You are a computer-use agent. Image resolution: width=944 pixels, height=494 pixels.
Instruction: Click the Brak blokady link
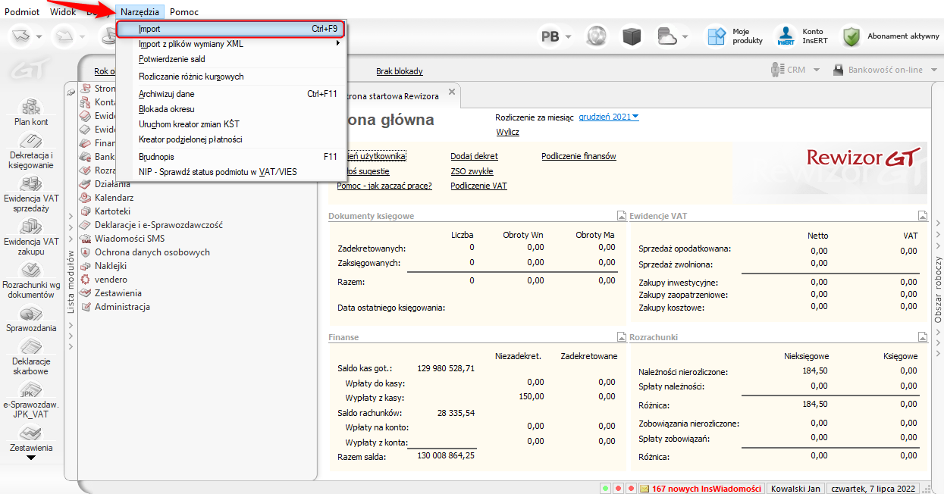point(400,71)
